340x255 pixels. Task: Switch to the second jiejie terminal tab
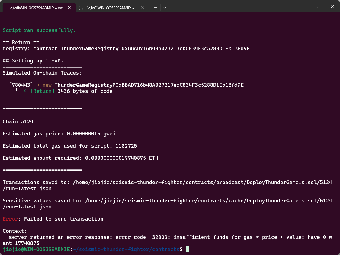click(x=110, y=8)
